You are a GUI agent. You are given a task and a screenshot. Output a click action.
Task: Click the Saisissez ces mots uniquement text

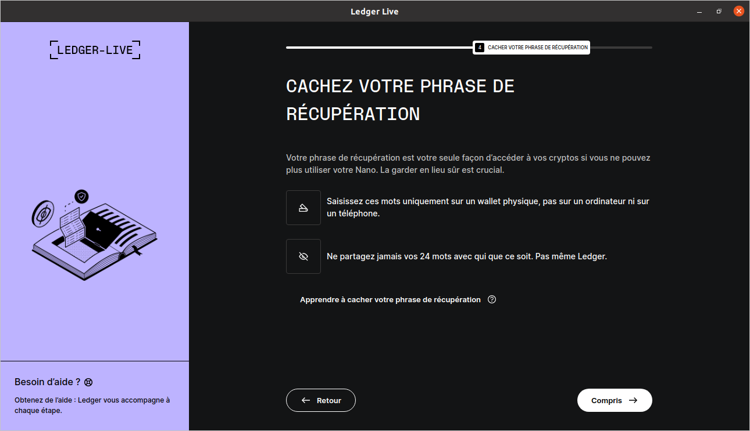tap(488, 208)
